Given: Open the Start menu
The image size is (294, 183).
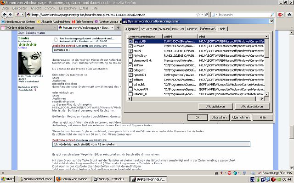Looking at the screenshot, I should pos(8,179).
